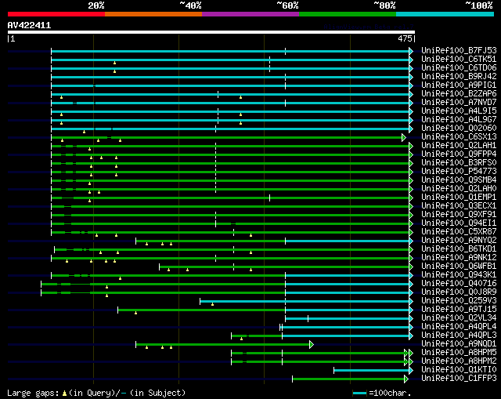
Task: Select UniRef100_Q259V3 label
Action: pos(459,301)
